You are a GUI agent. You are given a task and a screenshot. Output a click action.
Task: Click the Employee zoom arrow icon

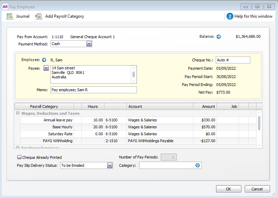(x=44, y=60)
